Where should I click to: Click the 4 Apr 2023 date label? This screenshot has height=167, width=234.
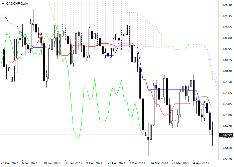click(201, 163)
